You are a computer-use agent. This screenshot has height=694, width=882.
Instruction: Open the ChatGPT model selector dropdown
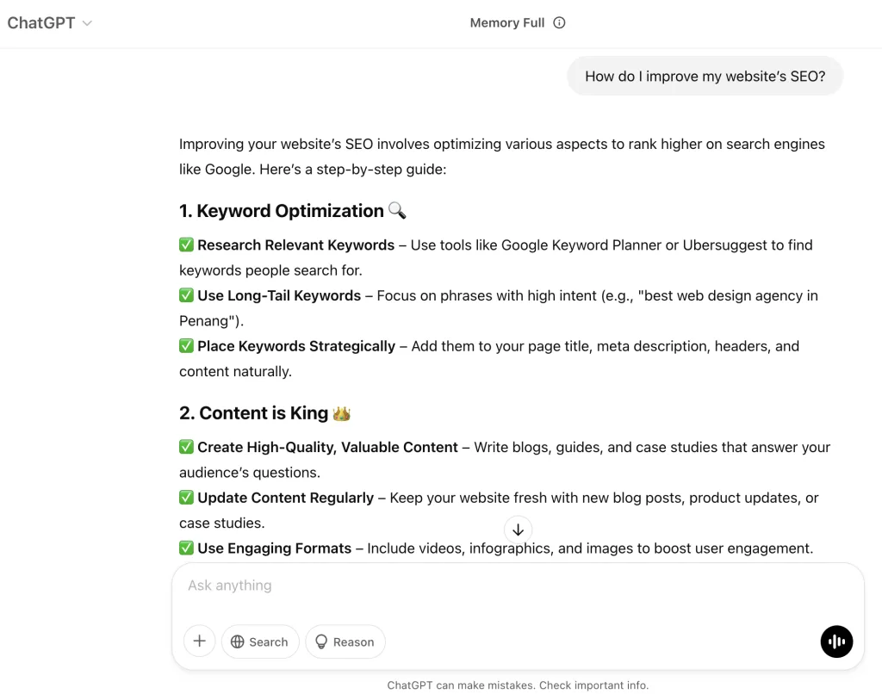tap(49, 23)
